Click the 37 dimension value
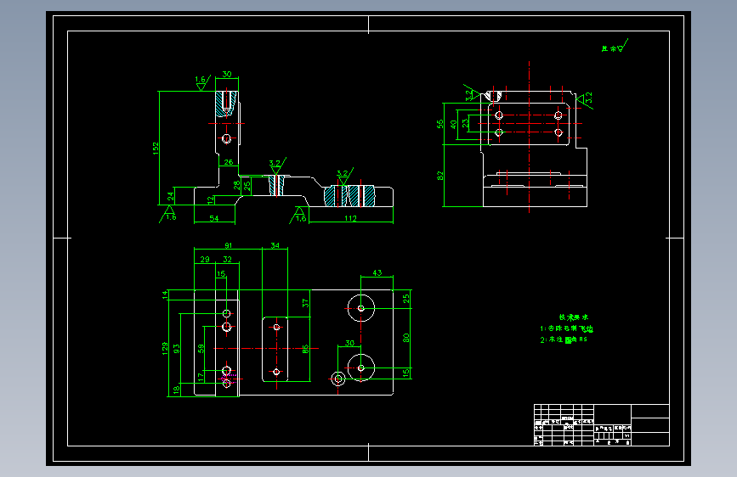Image resolution: width=737 pixels, height=477 pixels. pos(305,303)
